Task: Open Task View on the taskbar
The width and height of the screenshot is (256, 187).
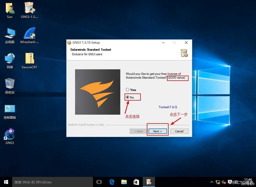Action: [99, 182]
